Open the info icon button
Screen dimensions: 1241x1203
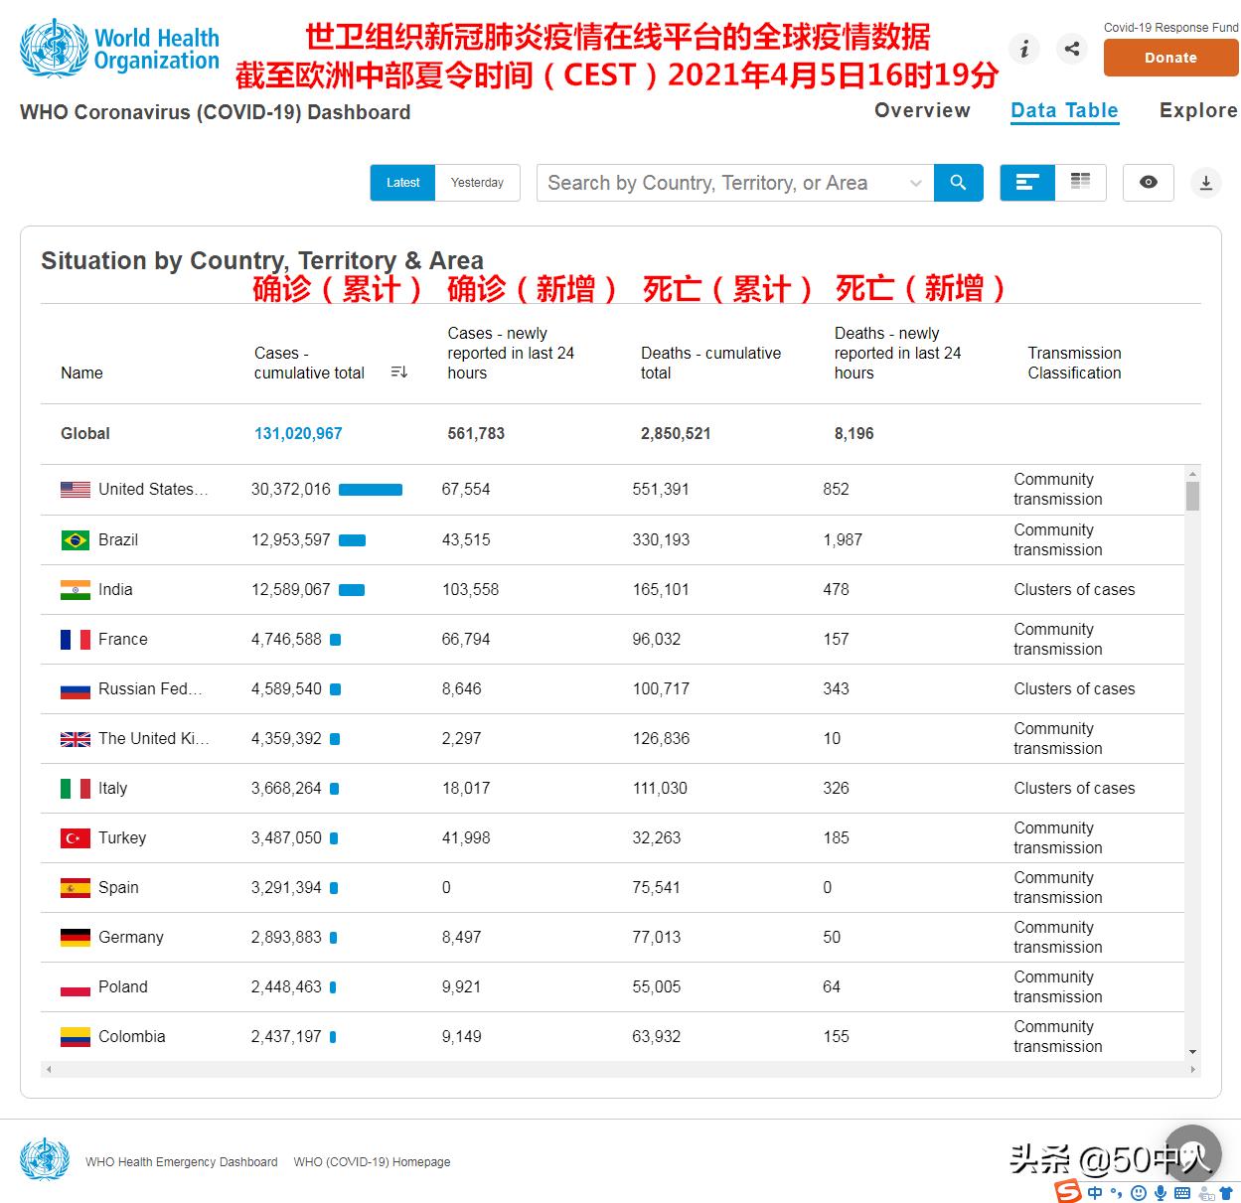1024,48
